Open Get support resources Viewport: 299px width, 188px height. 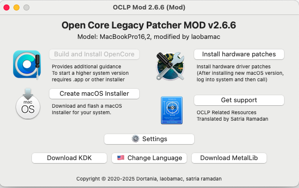(239, 100)
